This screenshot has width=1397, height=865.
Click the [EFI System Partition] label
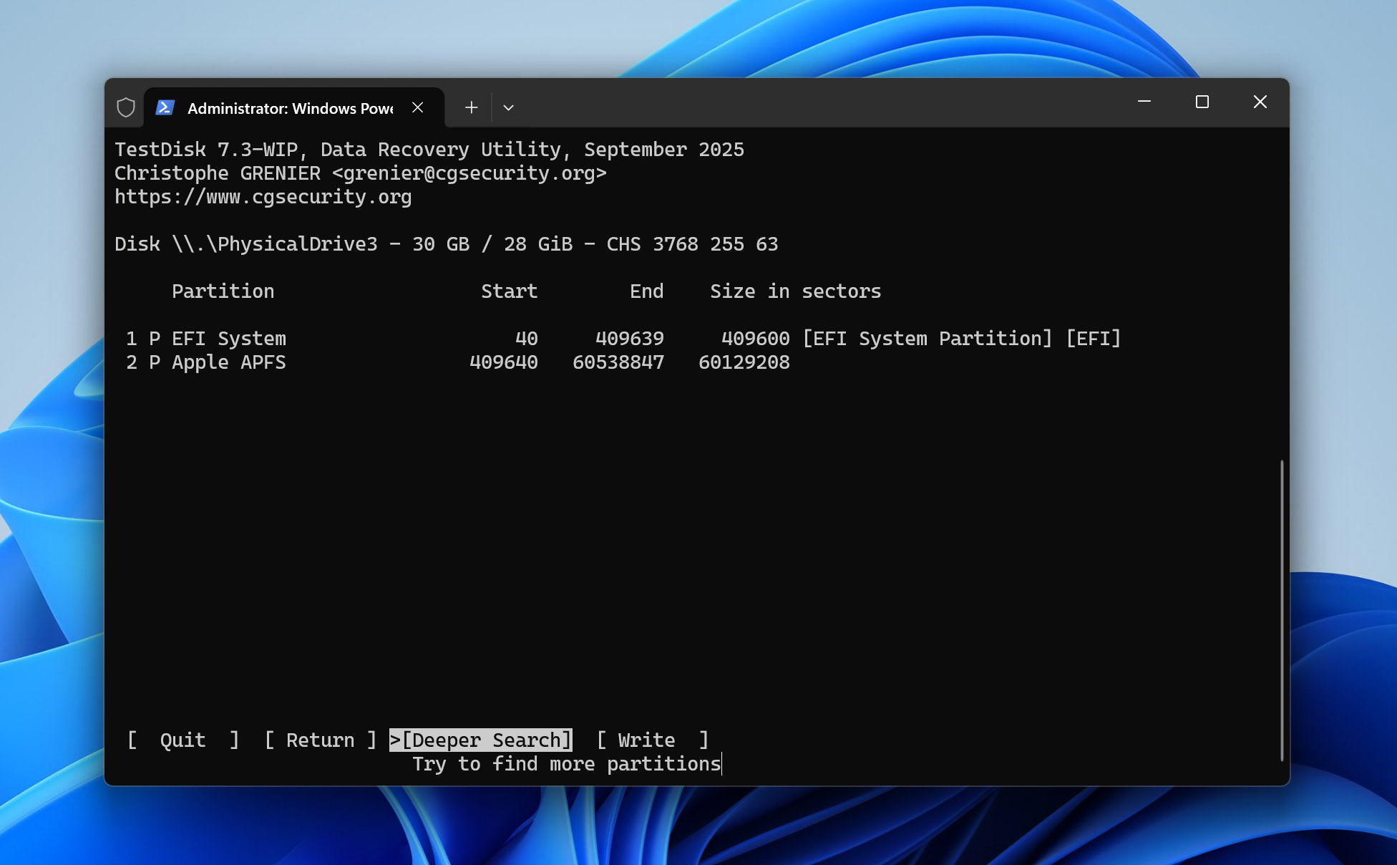(x=928, y=339)
